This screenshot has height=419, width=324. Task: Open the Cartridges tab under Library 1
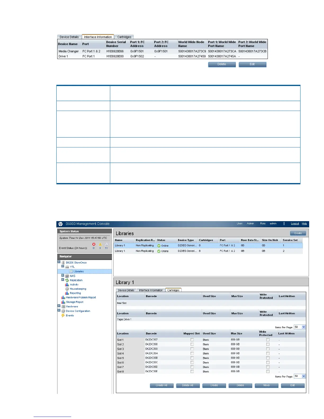[173, 290]
